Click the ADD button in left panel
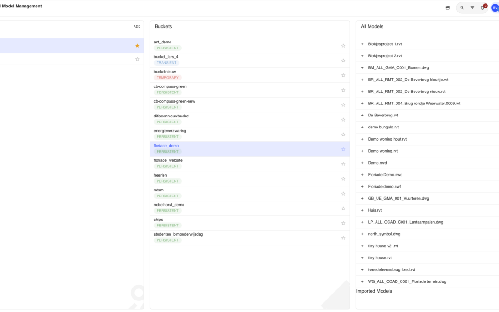Viewport: 499px width, 312px height. click(x=137, y=27)
